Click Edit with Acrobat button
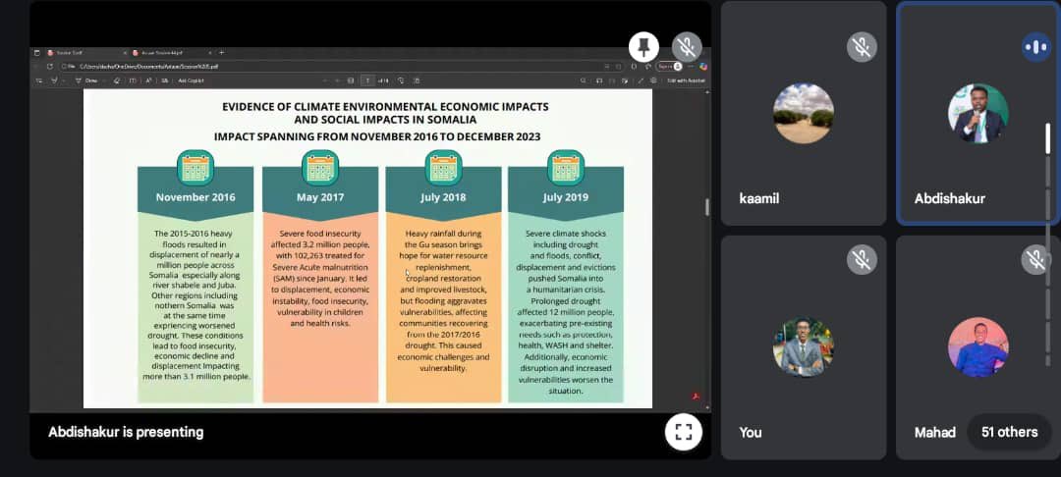Viewport: 1061px width, 477px height. [686, 80]
